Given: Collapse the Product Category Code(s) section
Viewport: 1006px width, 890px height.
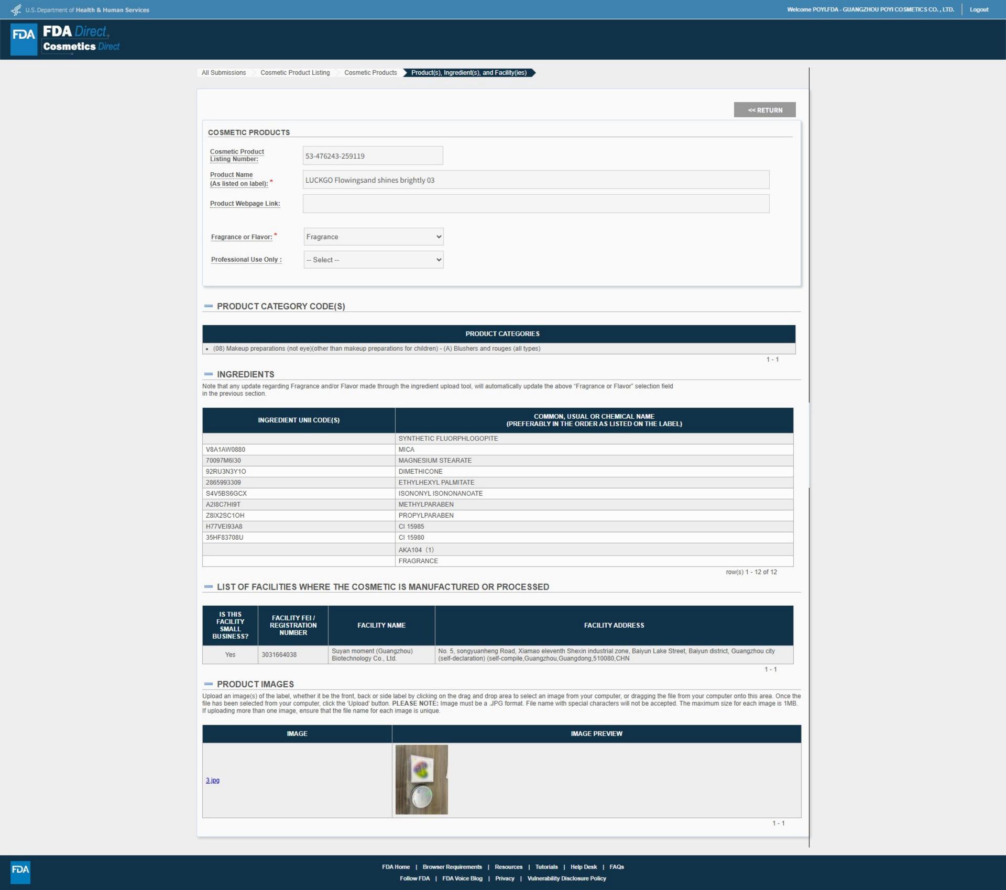Looking at the screenshot, I should (x=209, y=306).
